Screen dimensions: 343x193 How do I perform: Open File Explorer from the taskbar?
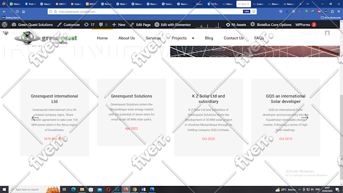pyautogui.click(x=82, y=189)
